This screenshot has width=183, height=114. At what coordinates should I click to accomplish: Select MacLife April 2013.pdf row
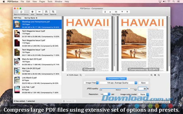point(37,62)
